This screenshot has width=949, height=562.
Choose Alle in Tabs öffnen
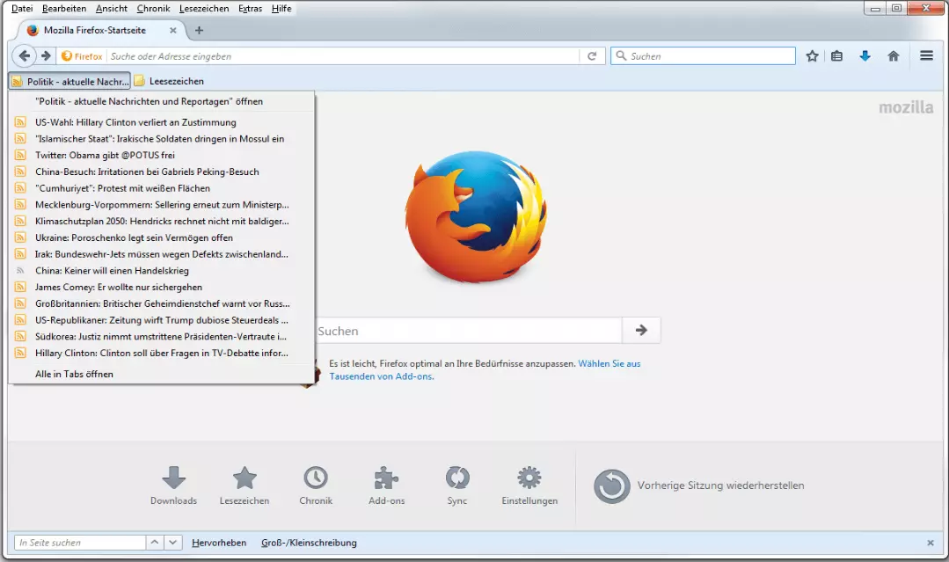point(161,374)
